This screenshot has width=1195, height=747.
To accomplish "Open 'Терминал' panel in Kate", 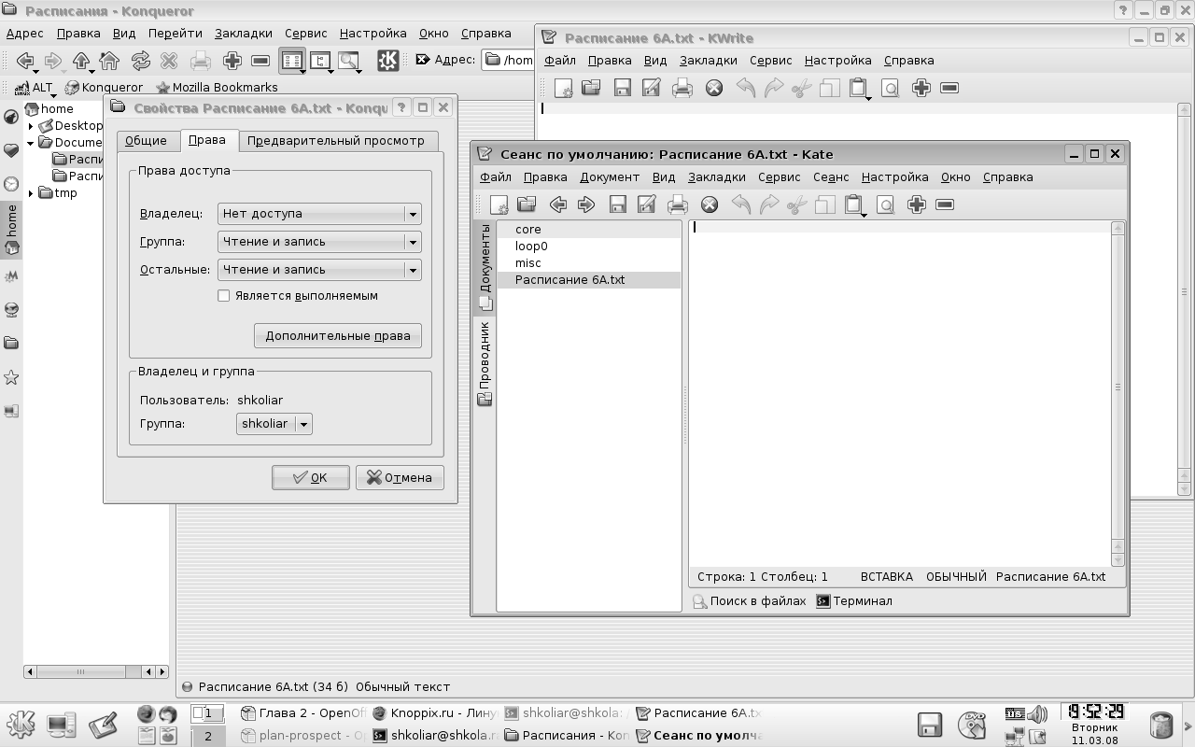I will pyautogui.click(x=854, y=601).
